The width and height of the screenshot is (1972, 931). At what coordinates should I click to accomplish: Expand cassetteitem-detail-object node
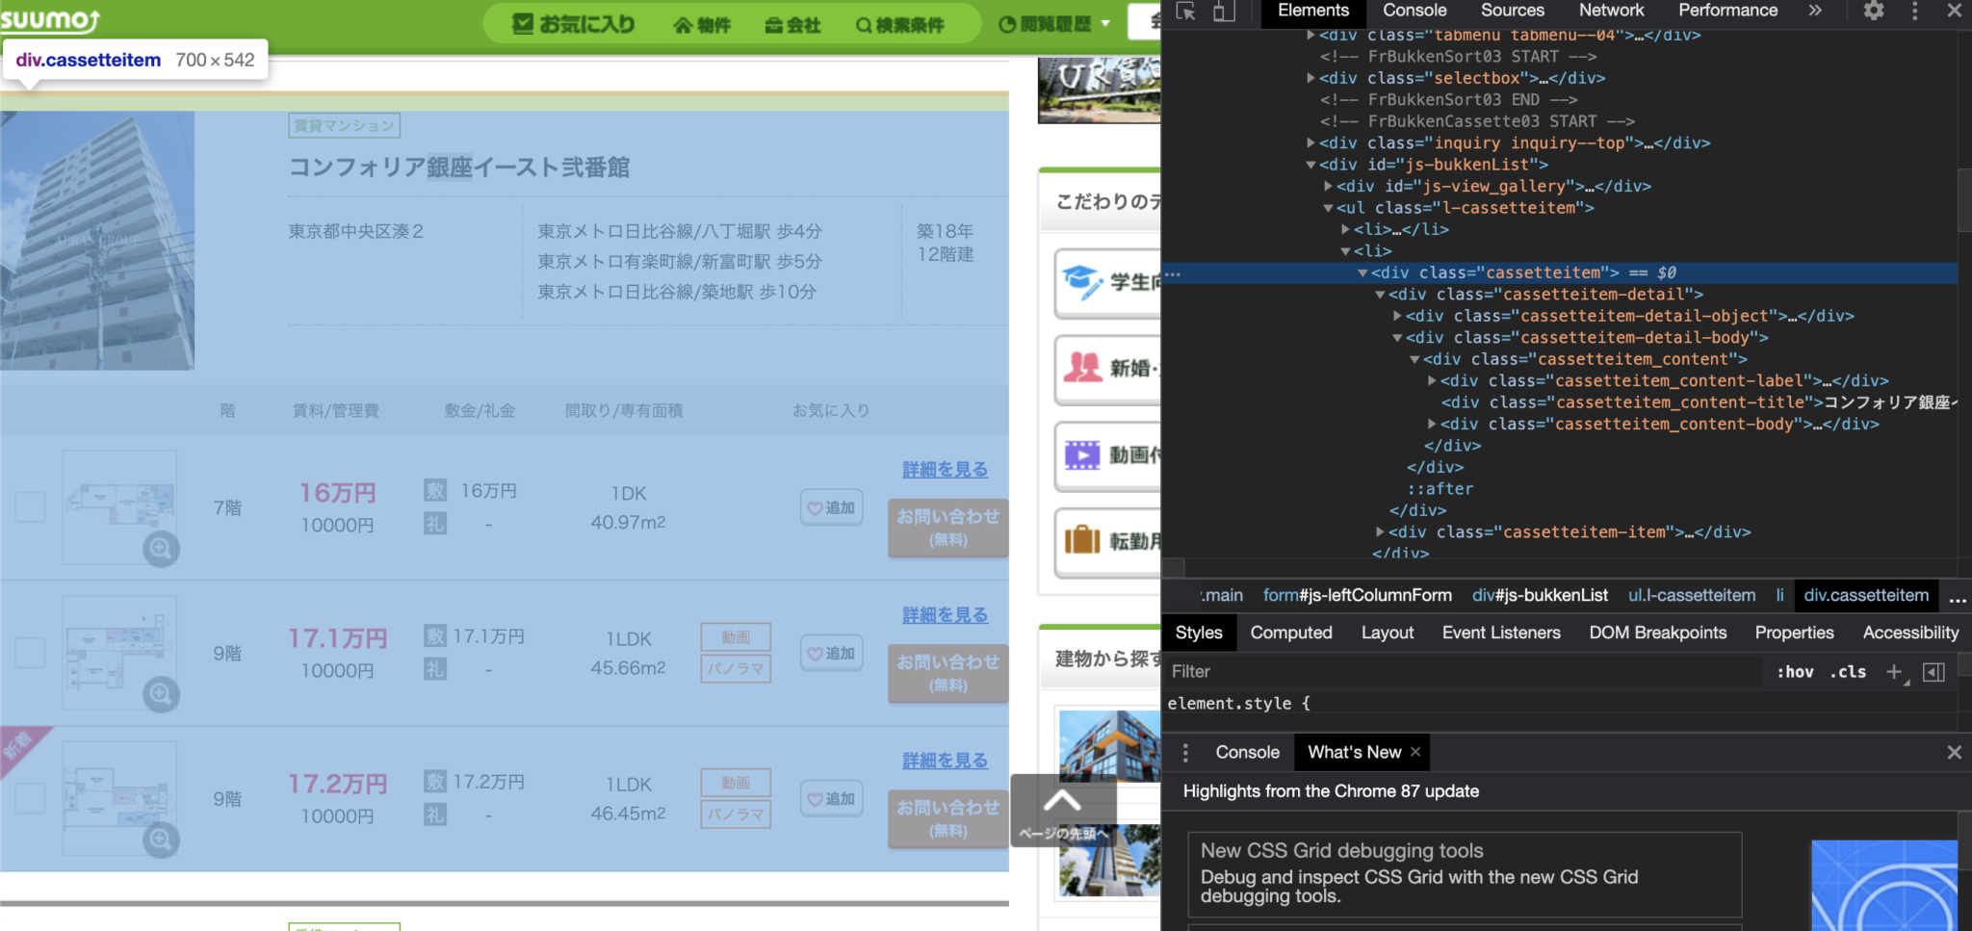[x=1397, y=316]
